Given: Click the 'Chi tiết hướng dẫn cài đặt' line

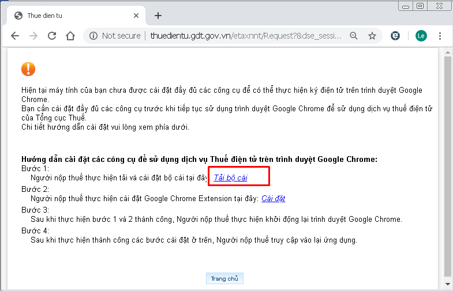Looking at the screenshot, I should point(105,127).
